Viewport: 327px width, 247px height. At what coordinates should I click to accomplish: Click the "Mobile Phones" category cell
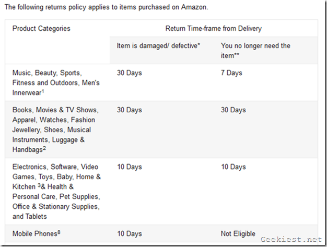pos(34,233)
